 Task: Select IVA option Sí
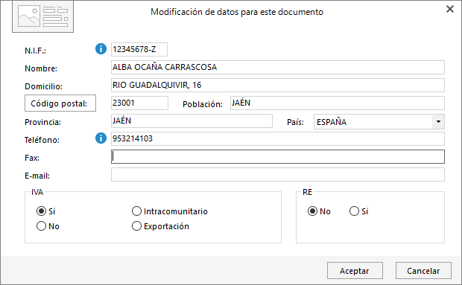pos(41,211)
